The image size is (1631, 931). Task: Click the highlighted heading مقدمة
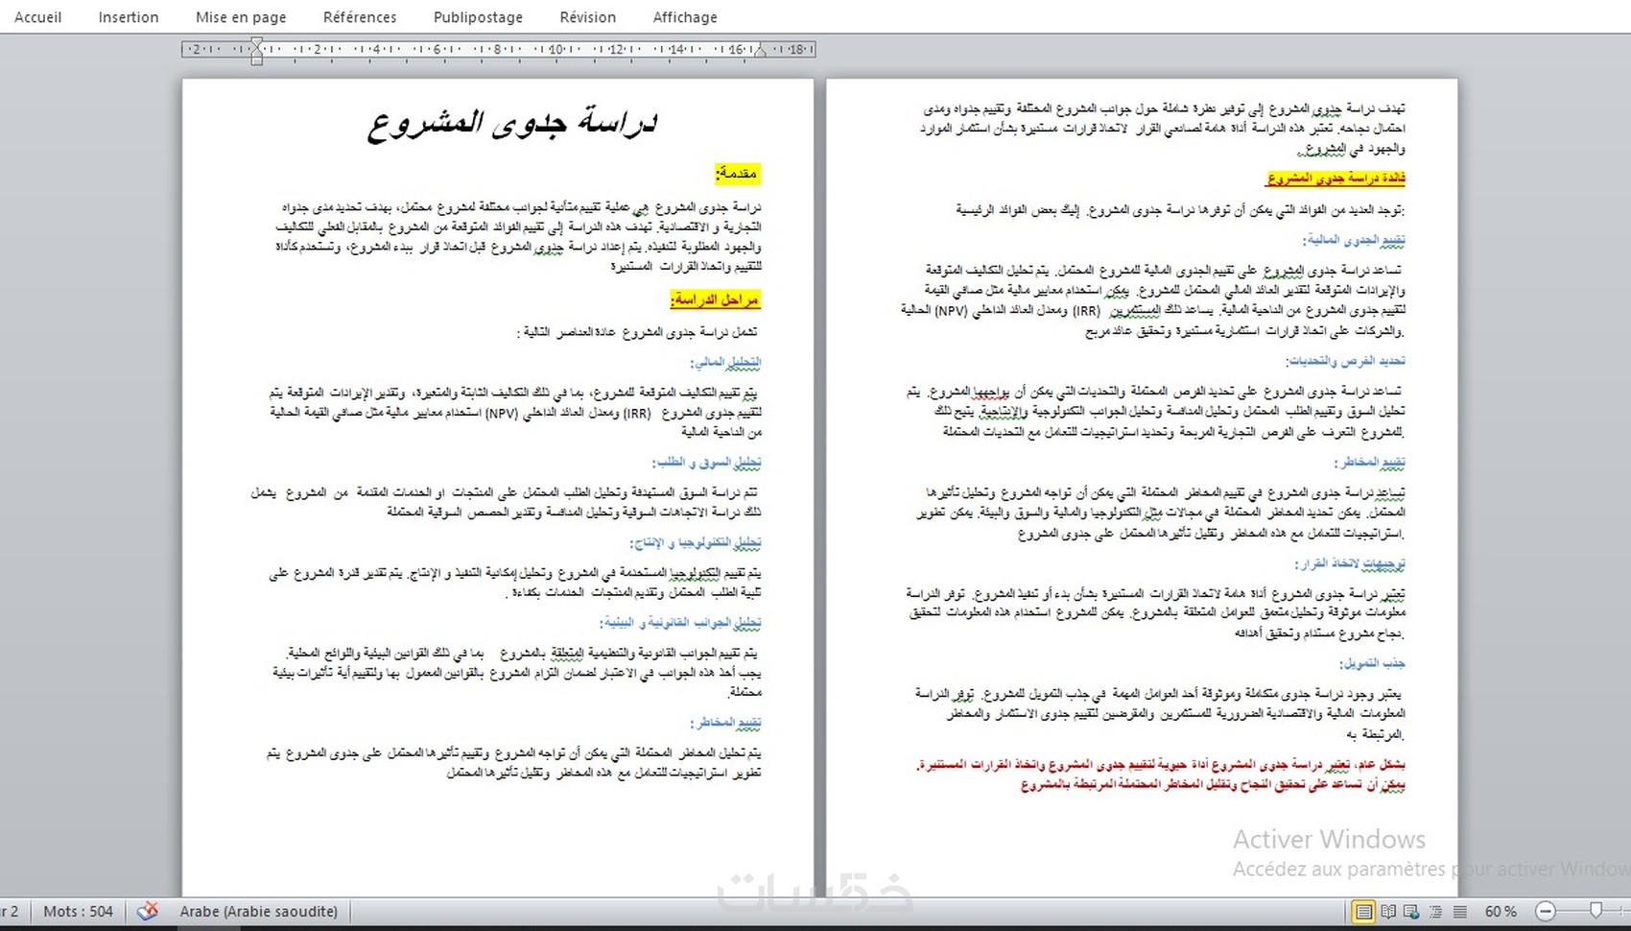click(x=737, y=173)
